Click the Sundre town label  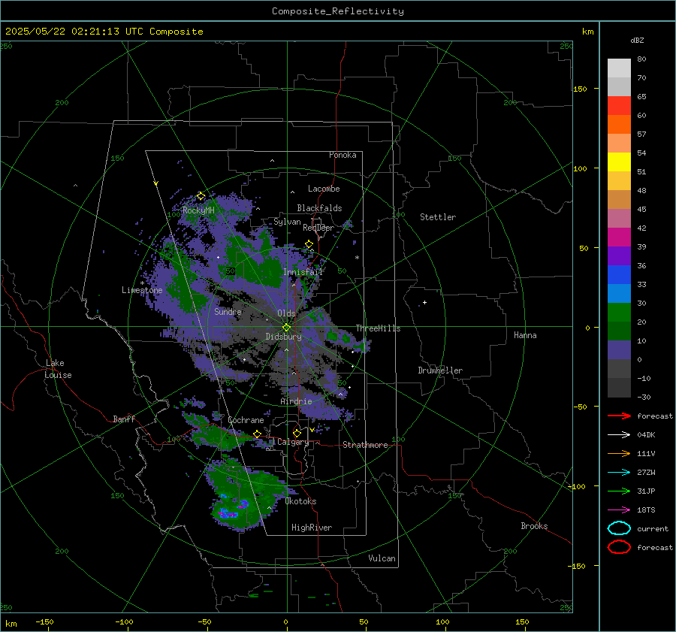(x=228, y=311)
